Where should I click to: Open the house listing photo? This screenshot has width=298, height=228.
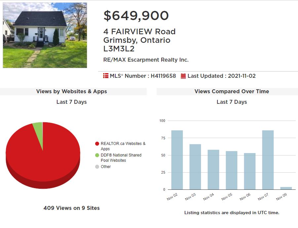pyautogui.click(x=45, y=35)
